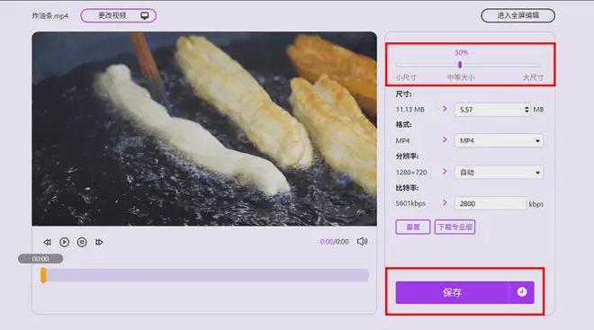
Task: Click the 重置 reset button
Action: tap(413, 227)
